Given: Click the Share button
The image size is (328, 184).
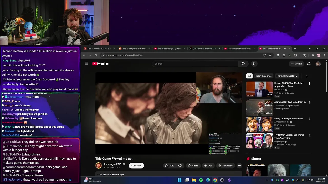Looking at the screenshot, I should pos(193,166).
